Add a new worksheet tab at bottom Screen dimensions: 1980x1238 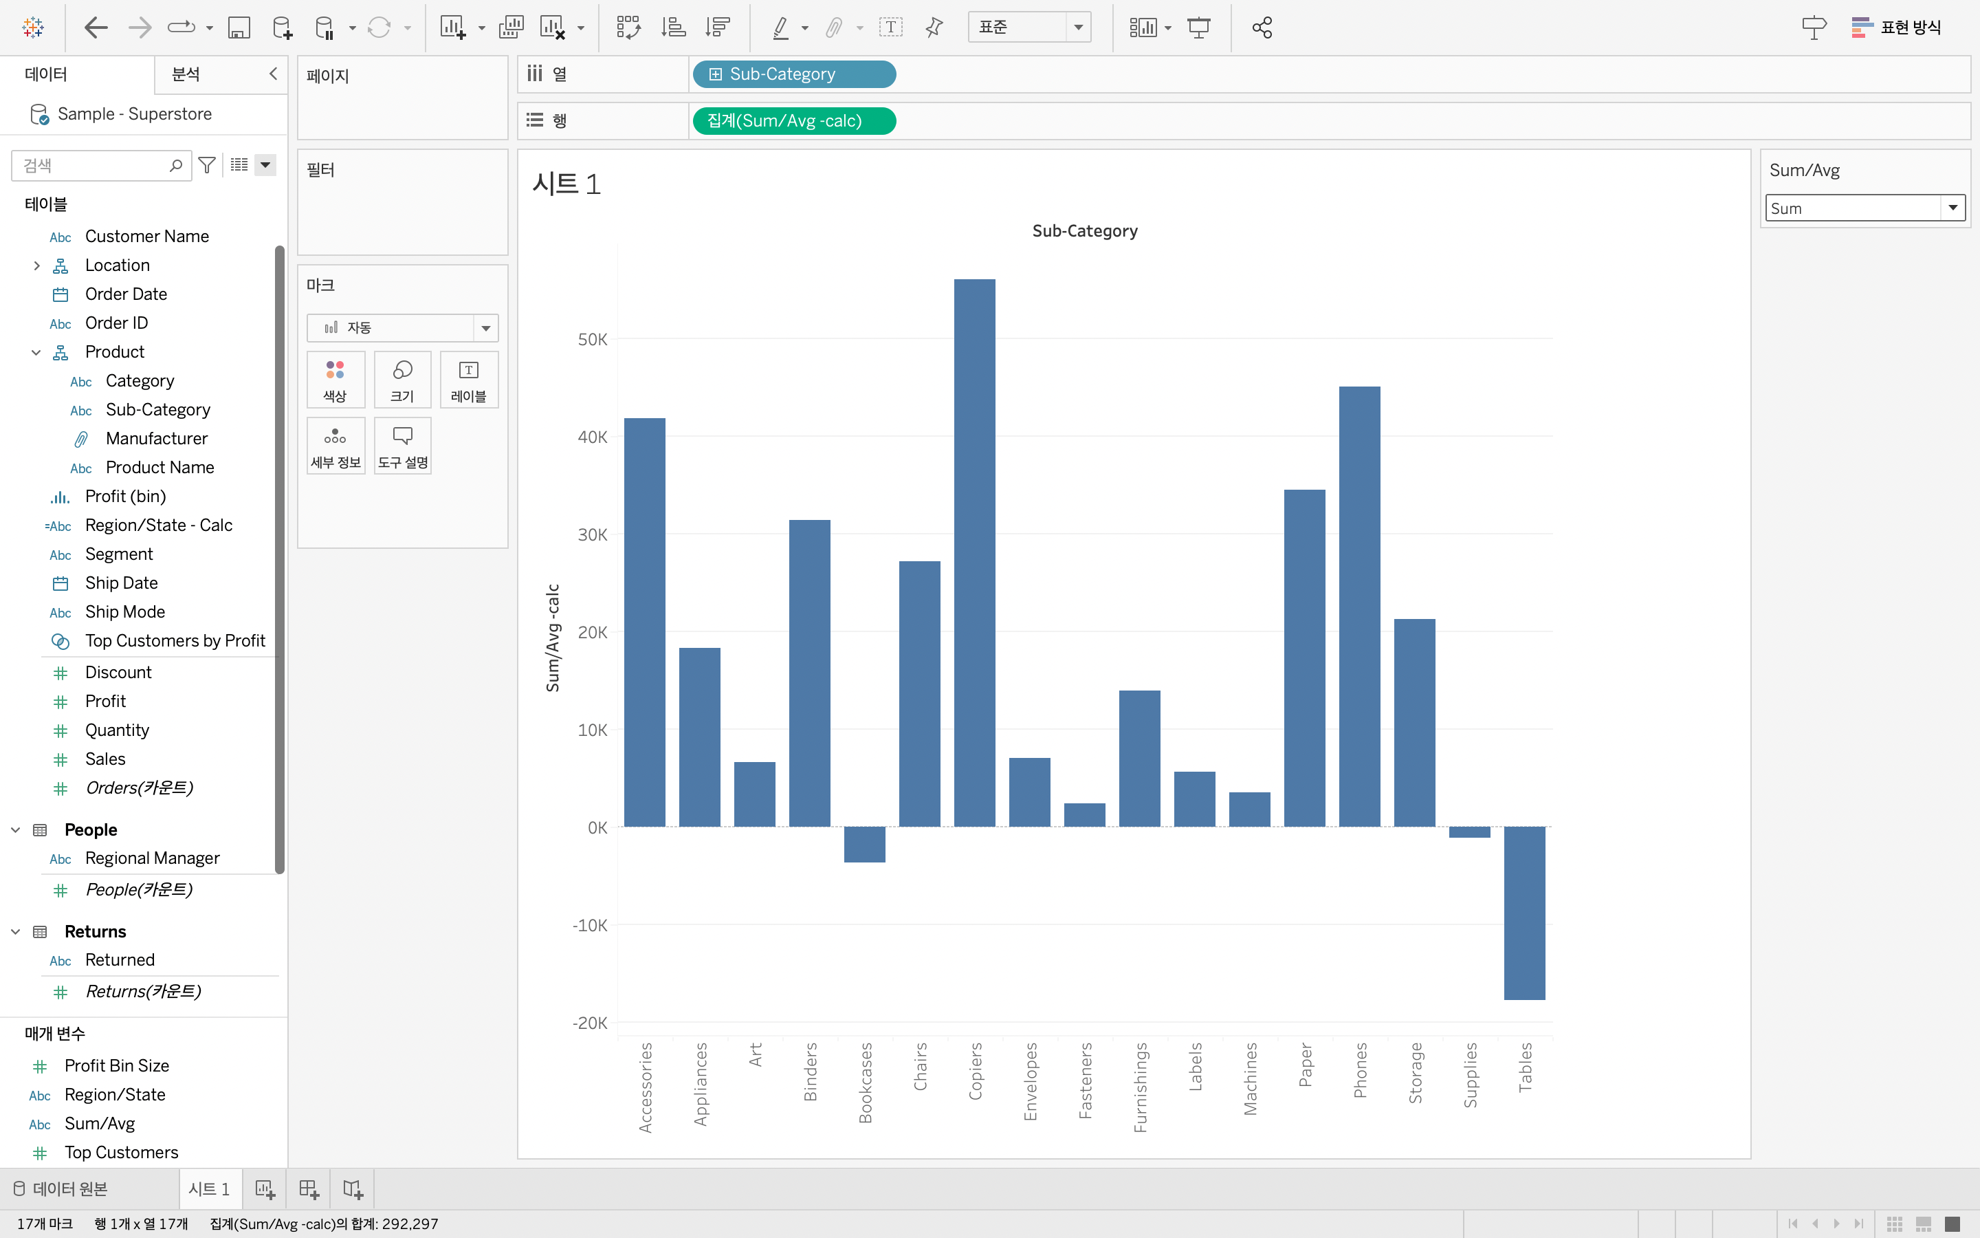(264, 1189)
